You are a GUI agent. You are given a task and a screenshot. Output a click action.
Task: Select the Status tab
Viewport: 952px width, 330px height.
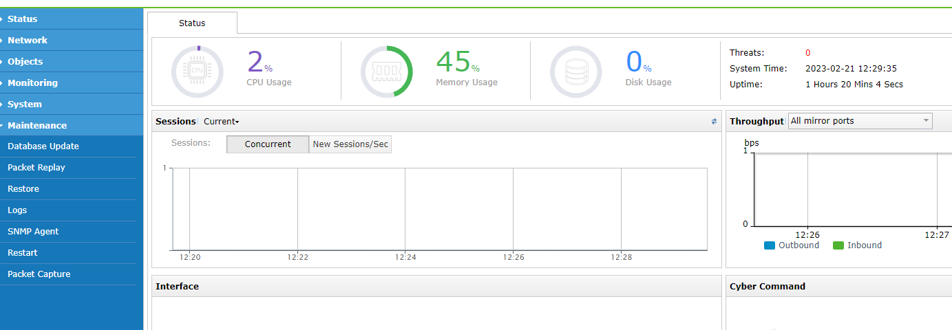click(x=192, y=23)
